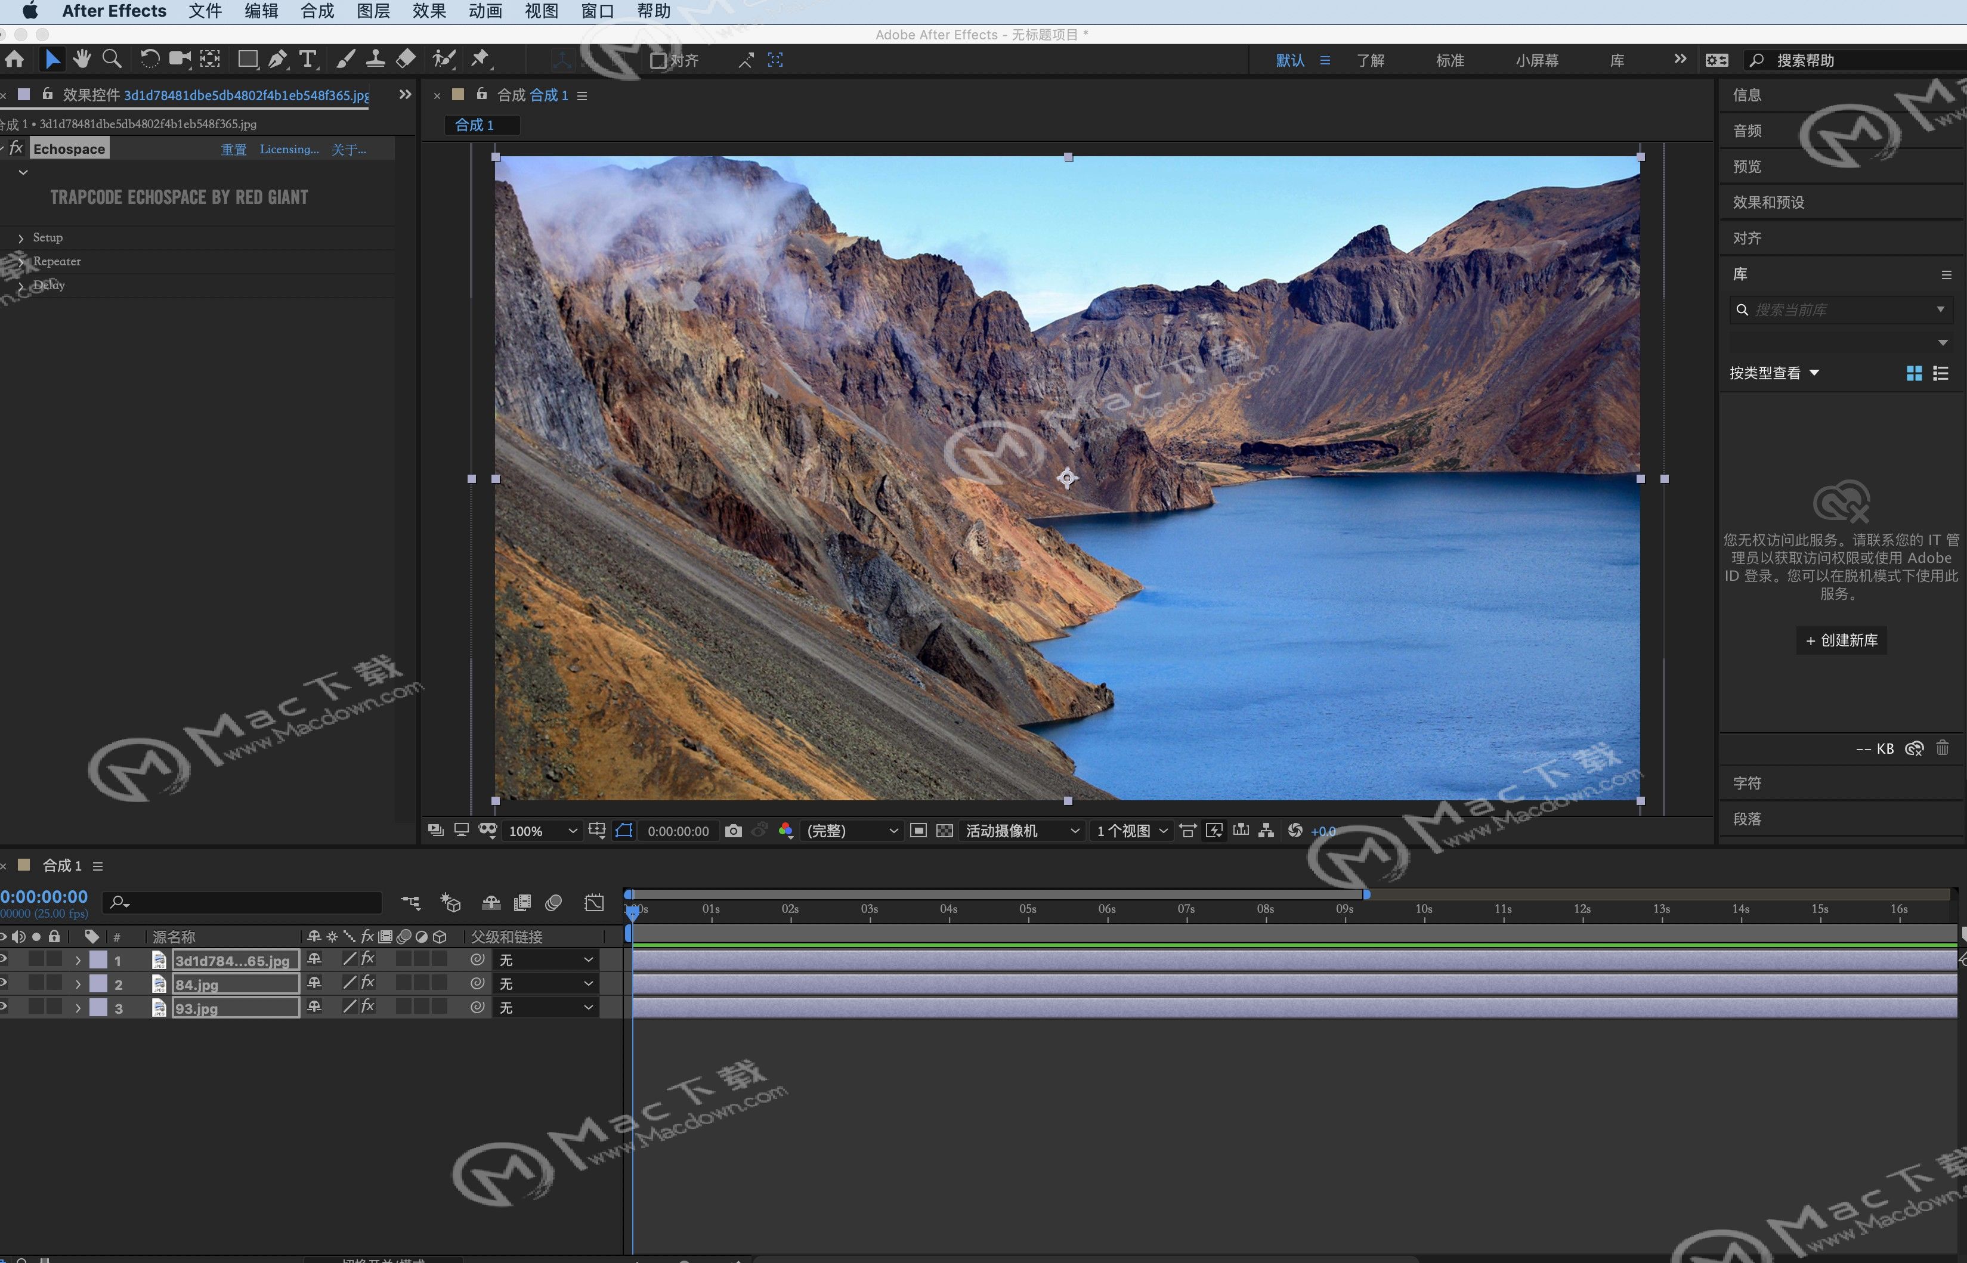1967x1263 pixels.
Task: Enable the 对齐 snapping checkbox
Action: [658, 60]
